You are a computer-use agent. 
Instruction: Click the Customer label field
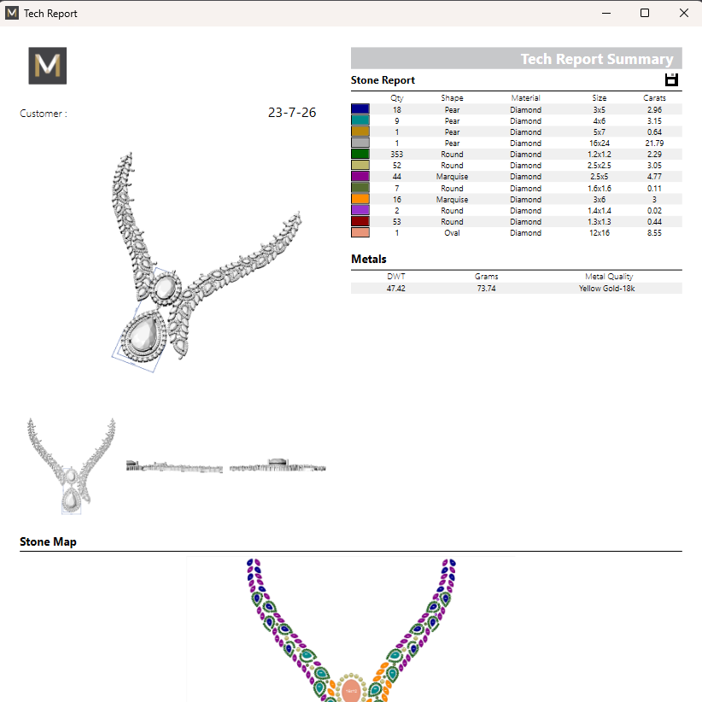[x=44, y=114]
